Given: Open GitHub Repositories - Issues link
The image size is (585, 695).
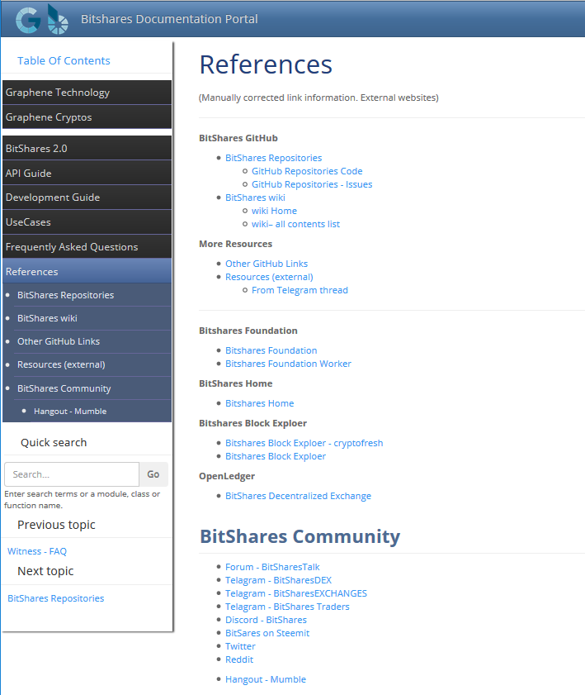Looking at the screenshot, I should (312, 184).
